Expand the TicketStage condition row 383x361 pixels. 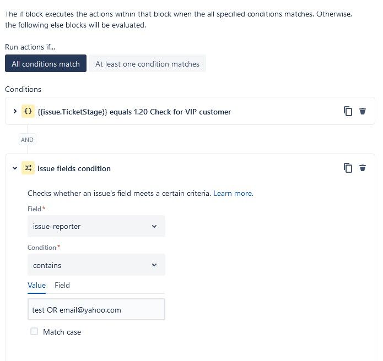point(15,111)
